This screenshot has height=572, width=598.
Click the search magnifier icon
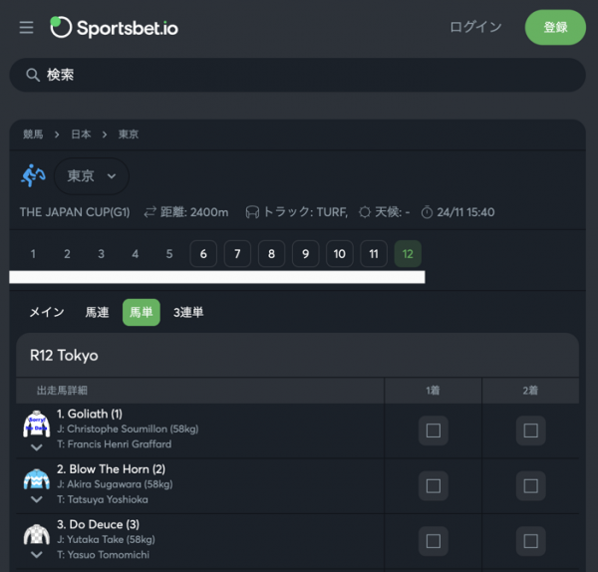[33, 75]
